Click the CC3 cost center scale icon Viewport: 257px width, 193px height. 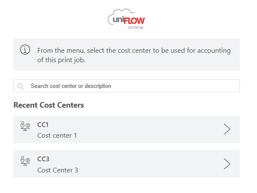click(x=25, y=161)
